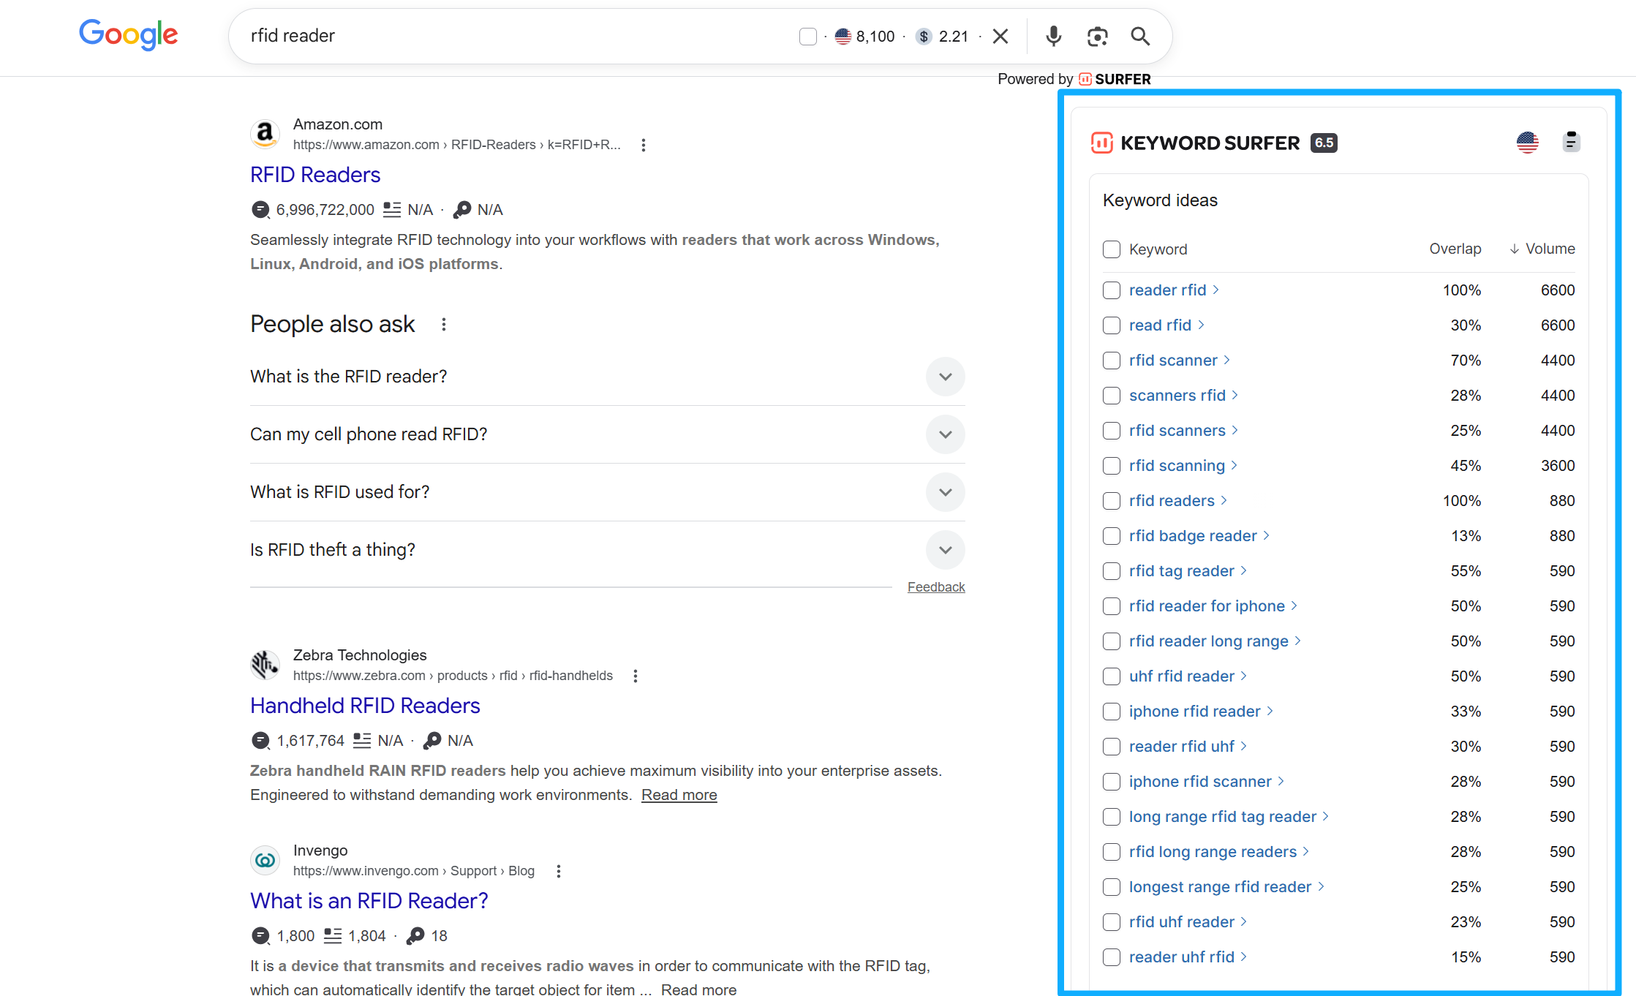The height and width of the screenshot is (996, 1636).
Task: Open the 'rfid uhf reader' keyword link
Action: point(1182,922)
